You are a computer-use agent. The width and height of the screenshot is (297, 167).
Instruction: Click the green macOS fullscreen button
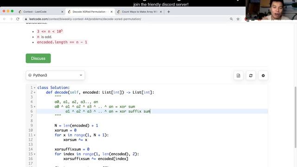tap(12, 11)
